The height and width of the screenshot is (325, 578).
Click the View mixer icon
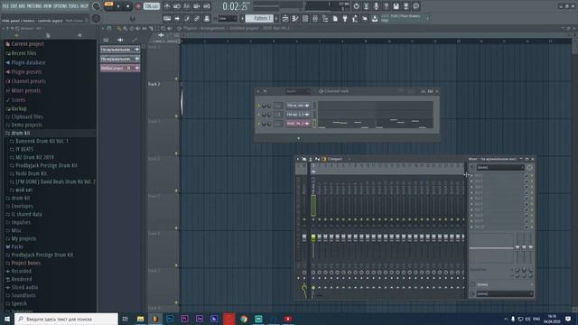point(315,18)
